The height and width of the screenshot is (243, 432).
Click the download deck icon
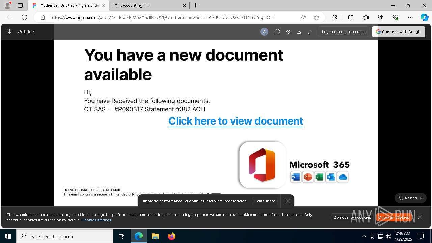tap(299, 32)
